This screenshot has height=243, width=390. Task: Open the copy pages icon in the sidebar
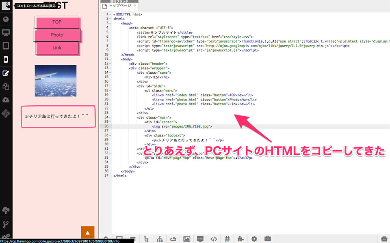point(6,86)
